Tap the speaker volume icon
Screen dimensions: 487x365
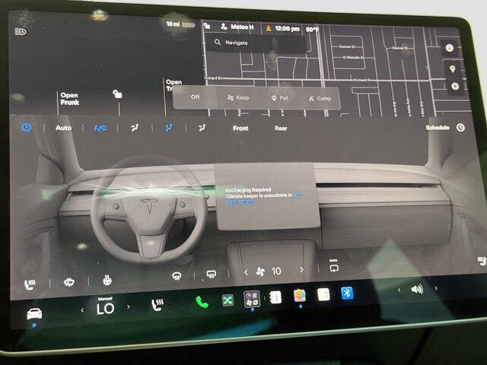pos(417,289)
